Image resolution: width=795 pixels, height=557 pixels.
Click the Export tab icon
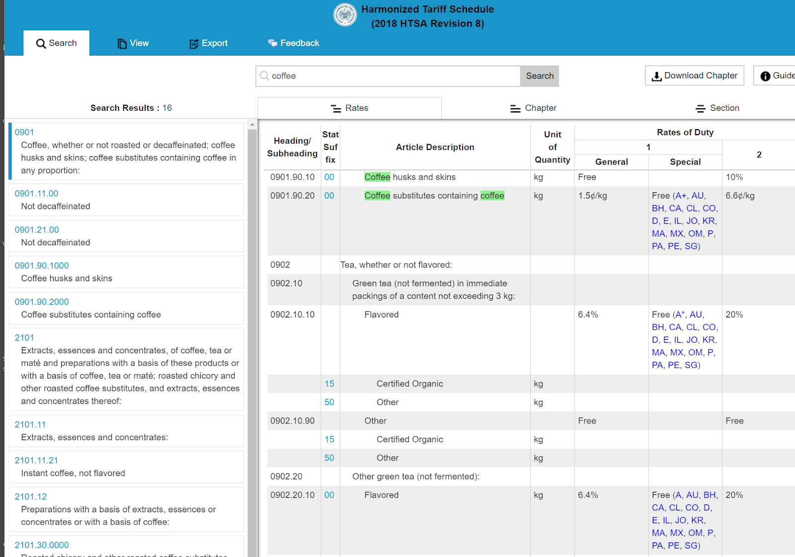[194, 44]
